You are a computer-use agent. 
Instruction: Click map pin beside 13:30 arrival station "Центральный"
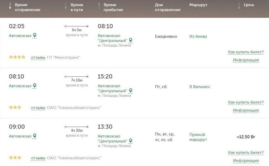(131, 141)
